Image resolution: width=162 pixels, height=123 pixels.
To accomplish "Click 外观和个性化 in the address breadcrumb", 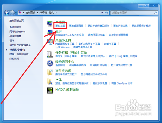I will click(47, 13).
